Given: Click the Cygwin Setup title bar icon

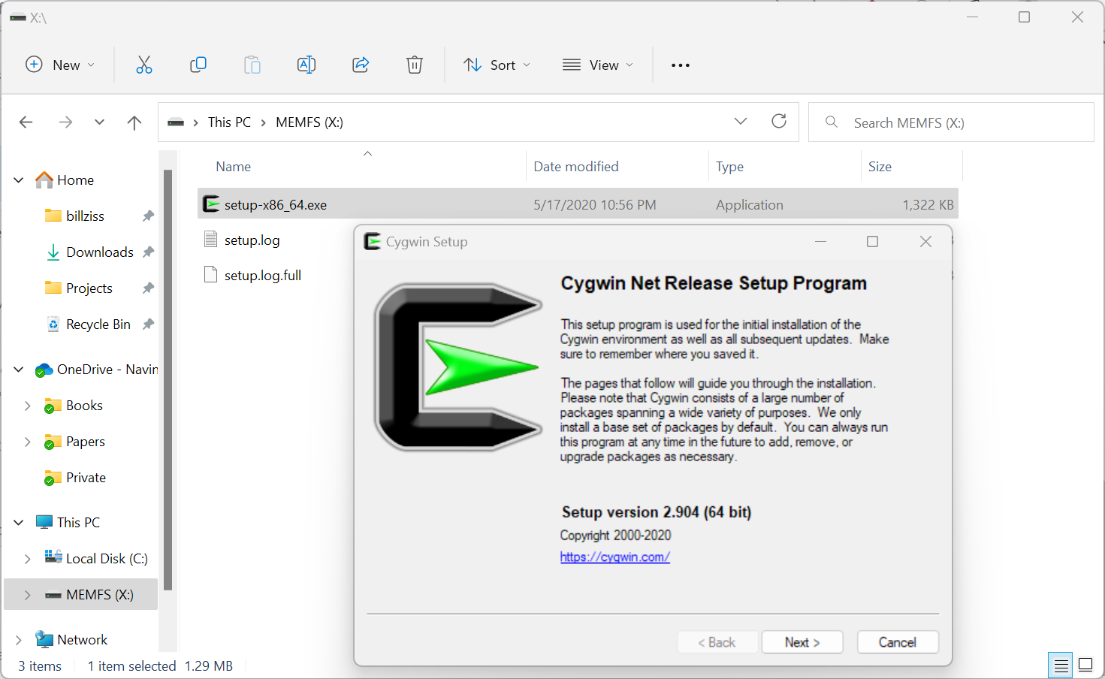Looking at the screenshot, I should (373, 241).
